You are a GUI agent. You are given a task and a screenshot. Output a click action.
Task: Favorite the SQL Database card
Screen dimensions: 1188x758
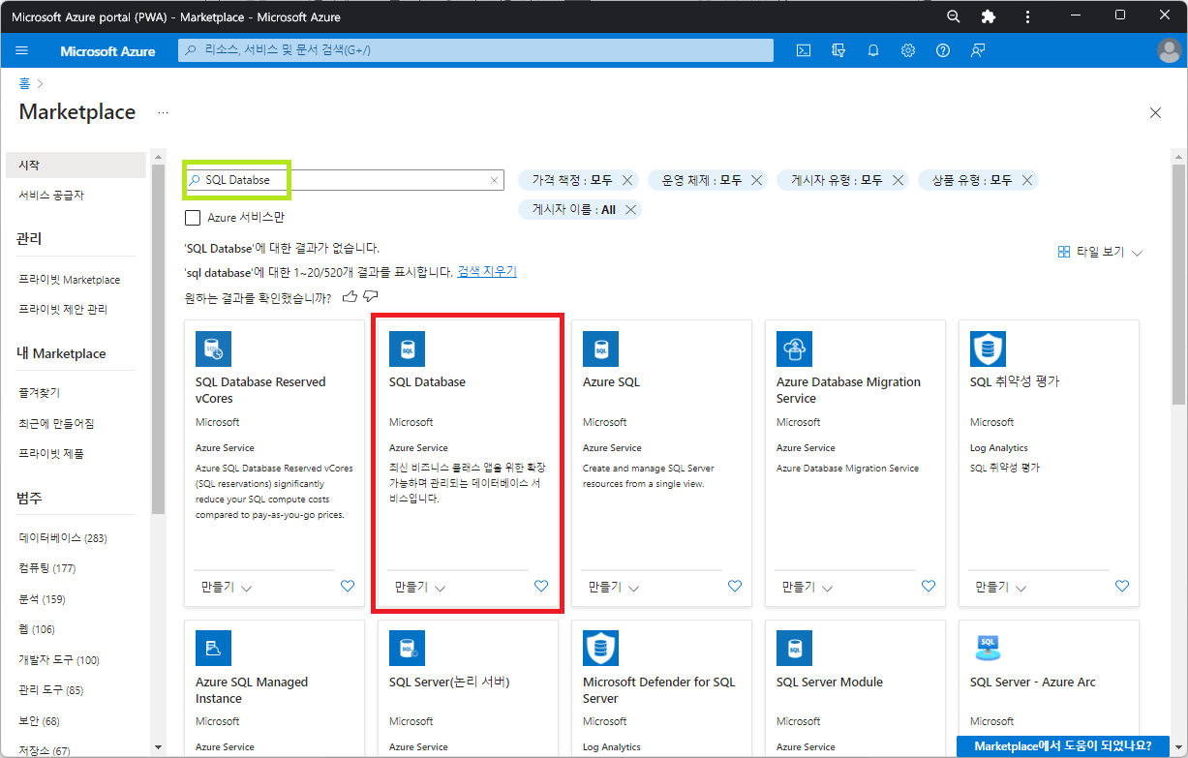[x=541, y=586]
